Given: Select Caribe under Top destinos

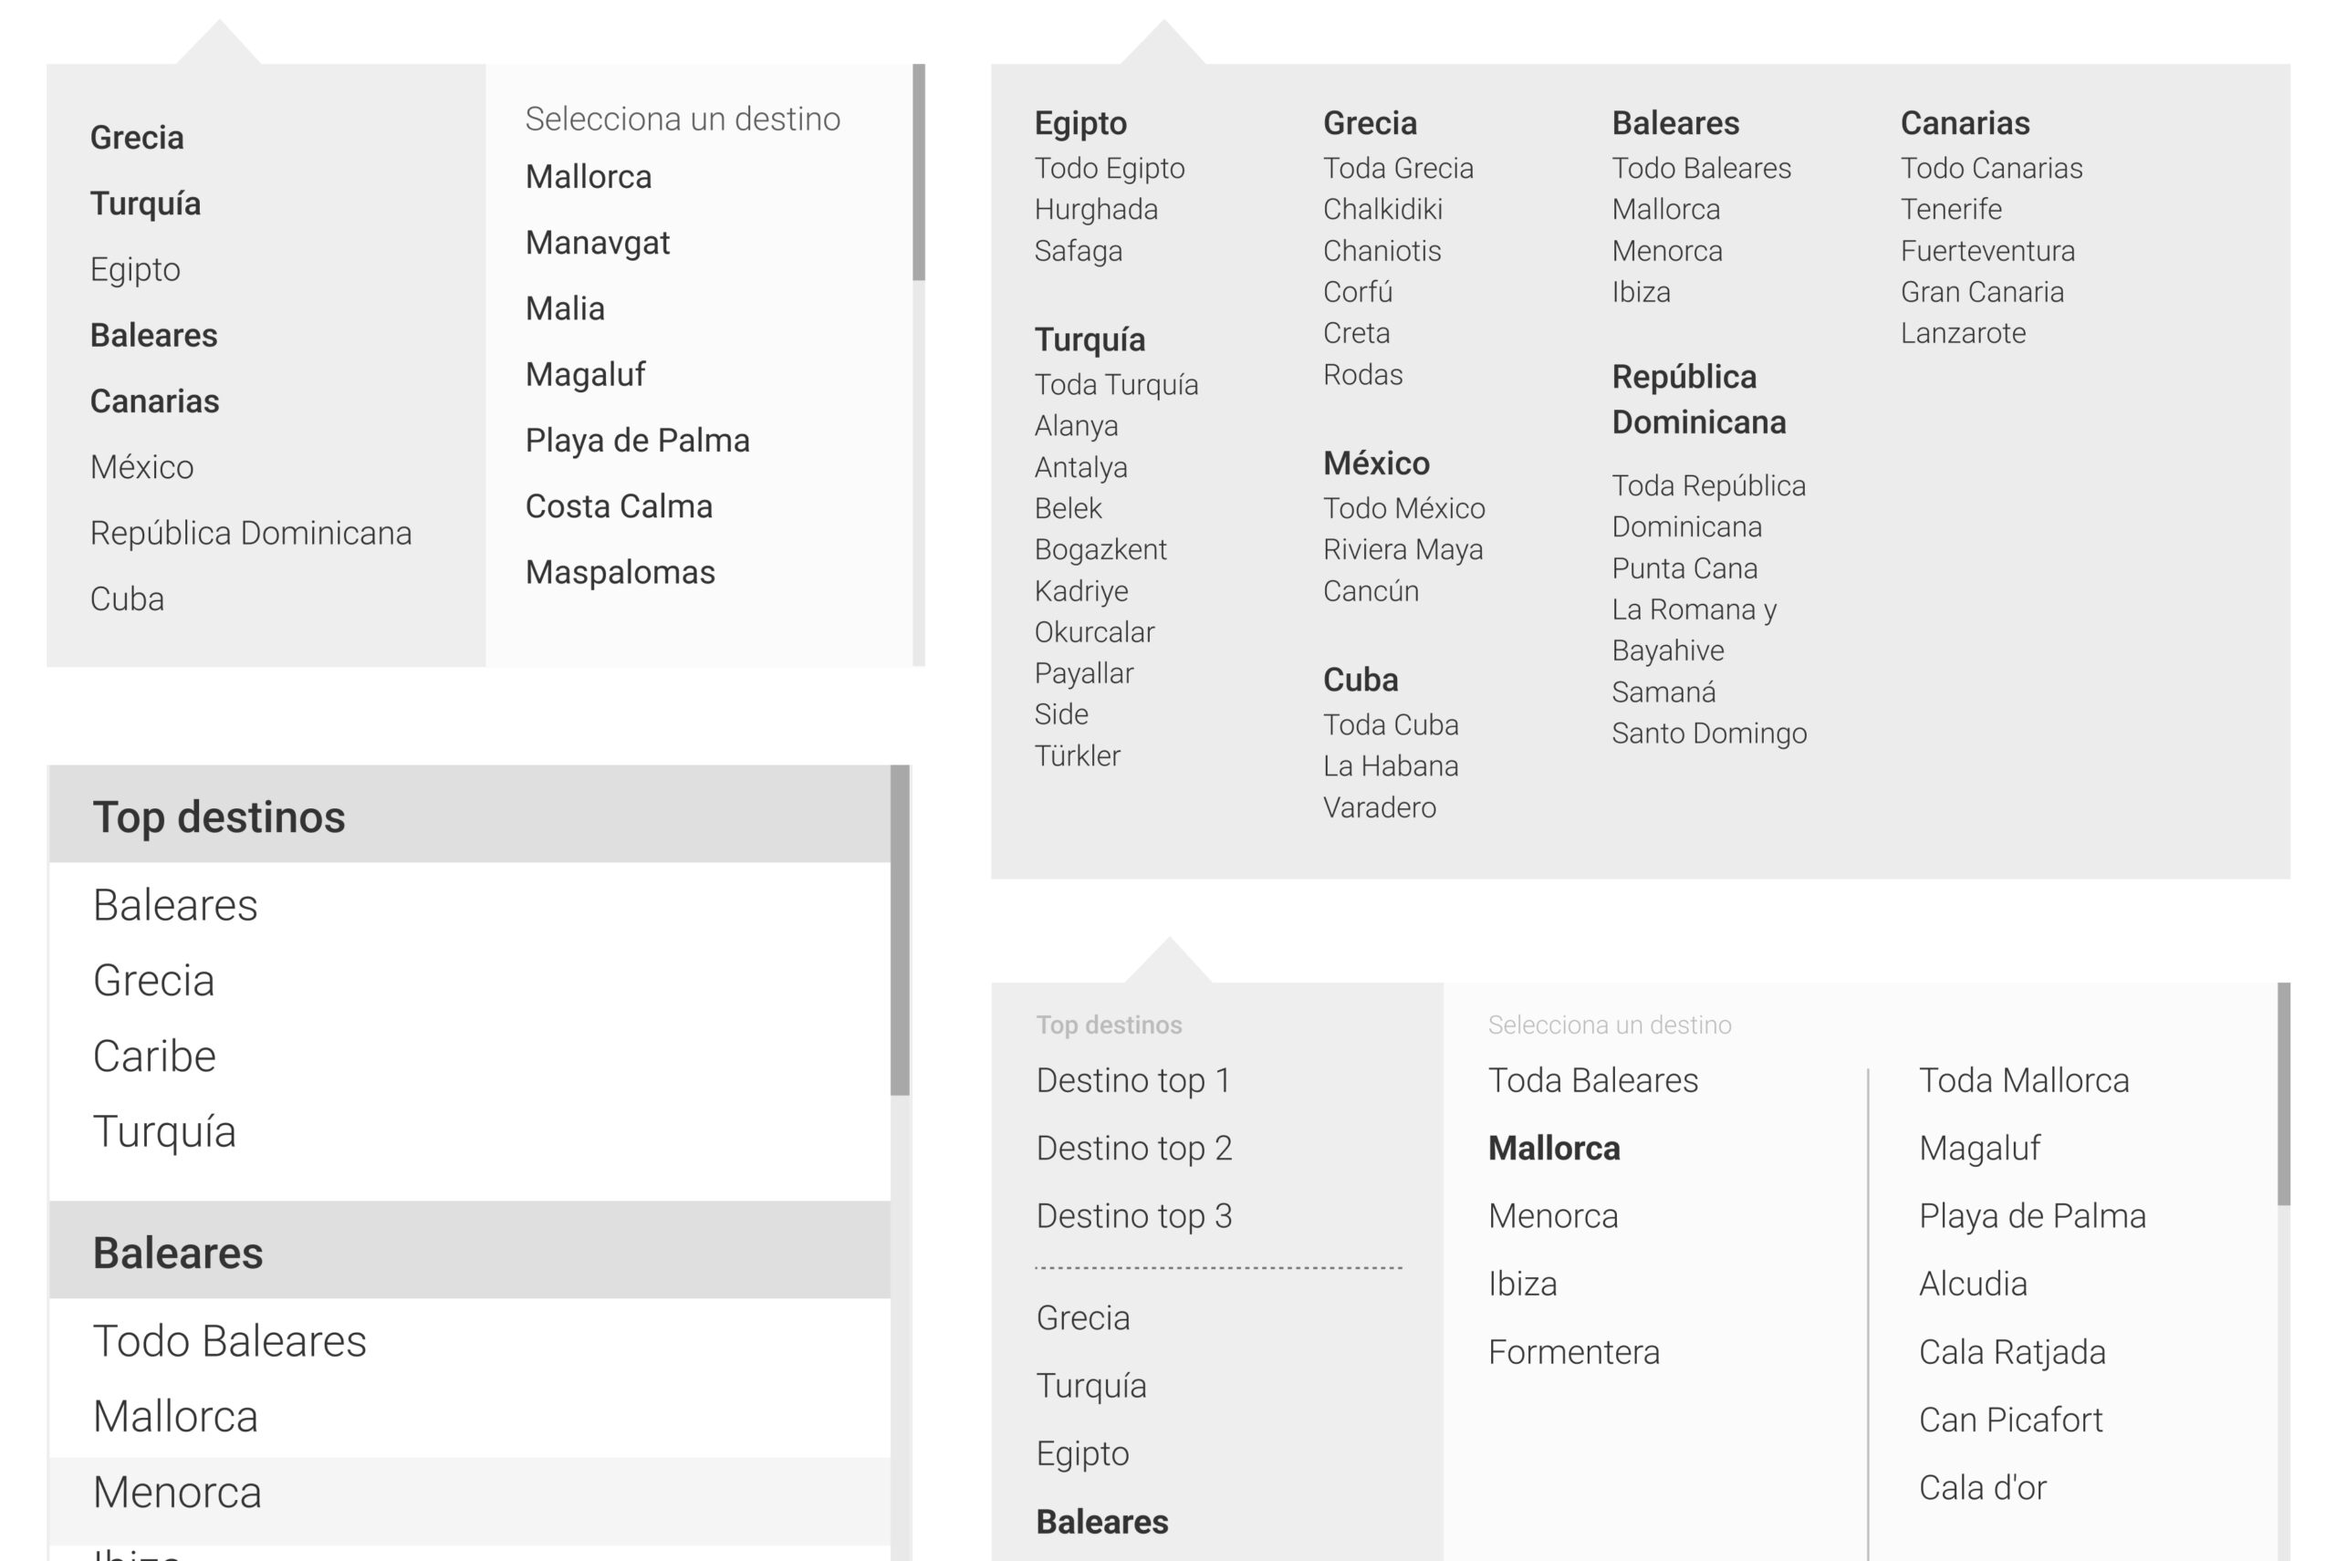Looking at the screenshot, I should click(154, 1056).
